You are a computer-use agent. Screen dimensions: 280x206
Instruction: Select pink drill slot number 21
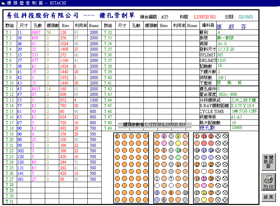click(x=204, y=179)
